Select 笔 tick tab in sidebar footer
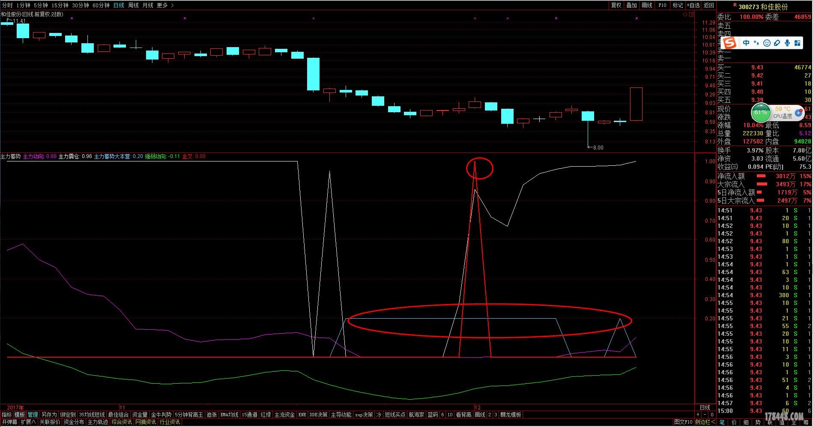Screen dimensions: 813x427 click(x=722, y=422)
